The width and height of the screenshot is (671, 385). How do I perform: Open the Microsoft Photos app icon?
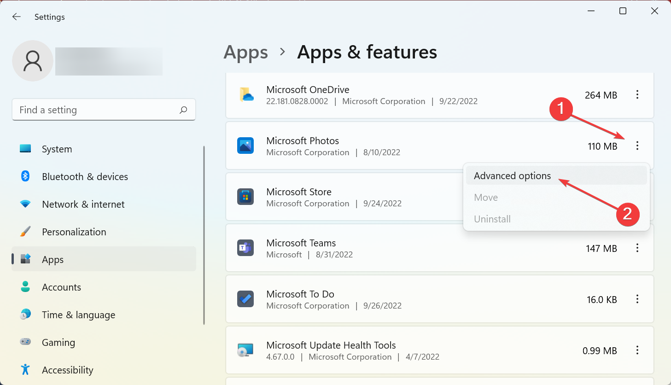click(245, 146)
